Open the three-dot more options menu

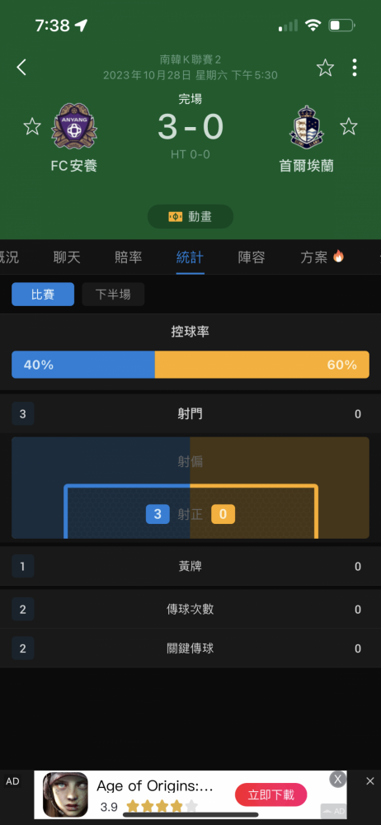355,68
